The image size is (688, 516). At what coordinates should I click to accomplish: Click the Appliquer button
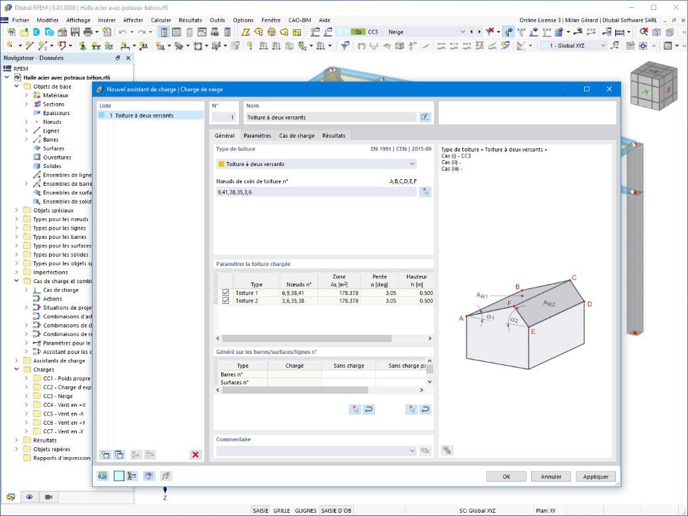click(x=595, y=476)
